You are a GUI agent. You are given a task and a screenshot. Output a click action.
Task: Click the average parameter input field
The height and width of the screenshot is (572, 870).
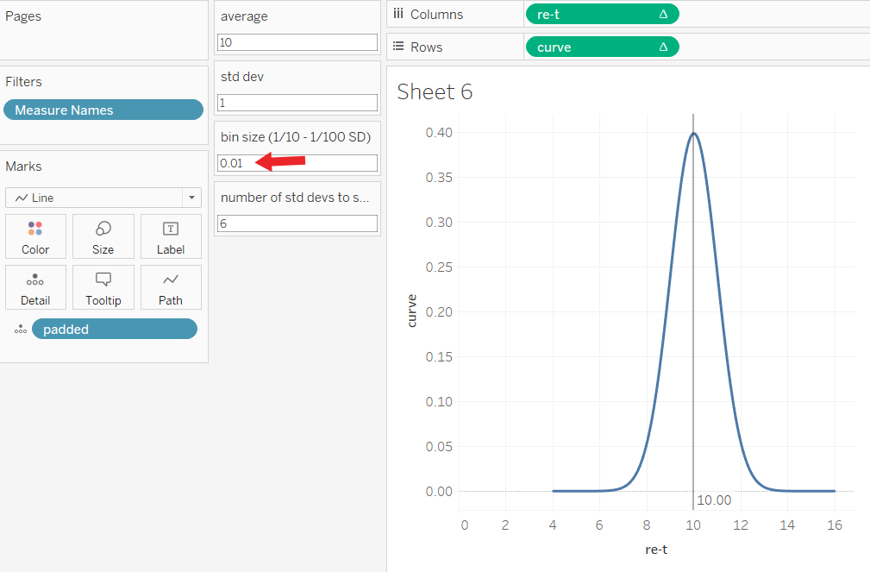pos(297,42)
